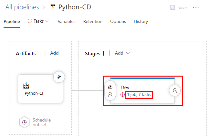210x138 pixels.
Task: Click the _Python-CI build artifact icon
Action: click(x=26, y=86)
